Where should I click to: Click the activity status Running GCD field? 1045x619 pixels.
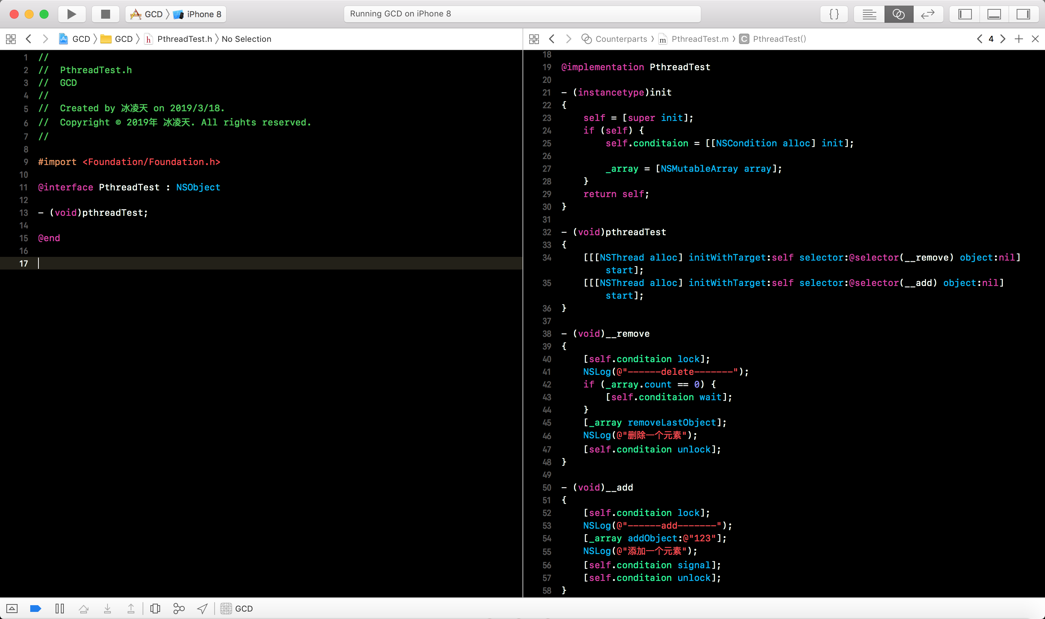[x=522, y=14]
